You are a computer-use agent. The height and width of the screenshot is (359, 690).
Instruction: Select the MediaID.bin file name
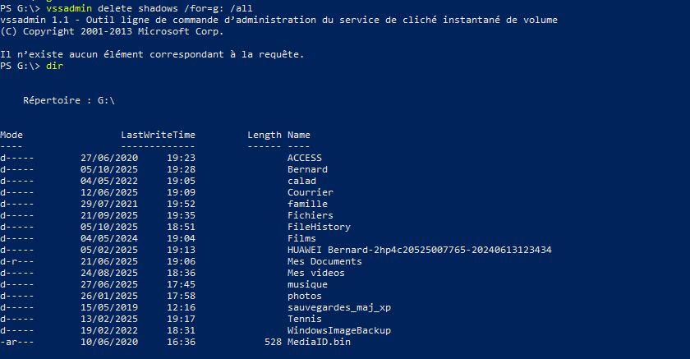(x=319, y=342)
